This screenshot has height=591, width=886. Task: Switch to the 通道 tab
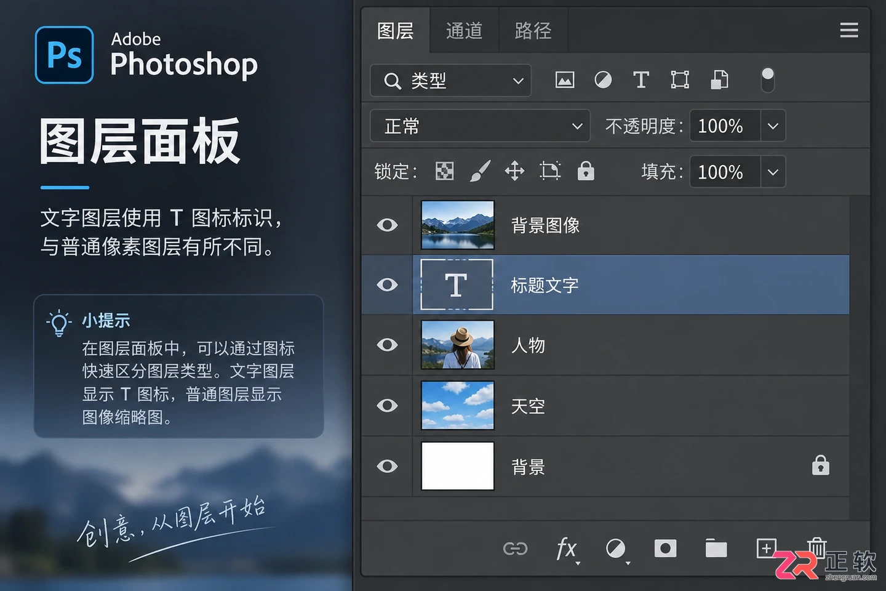(464, 31)
